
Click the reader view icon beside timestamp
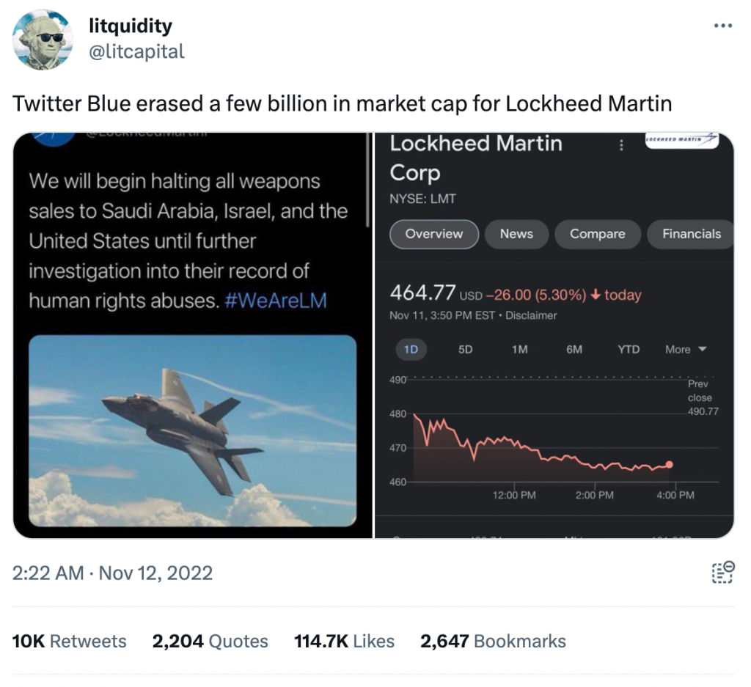[722, 573]
